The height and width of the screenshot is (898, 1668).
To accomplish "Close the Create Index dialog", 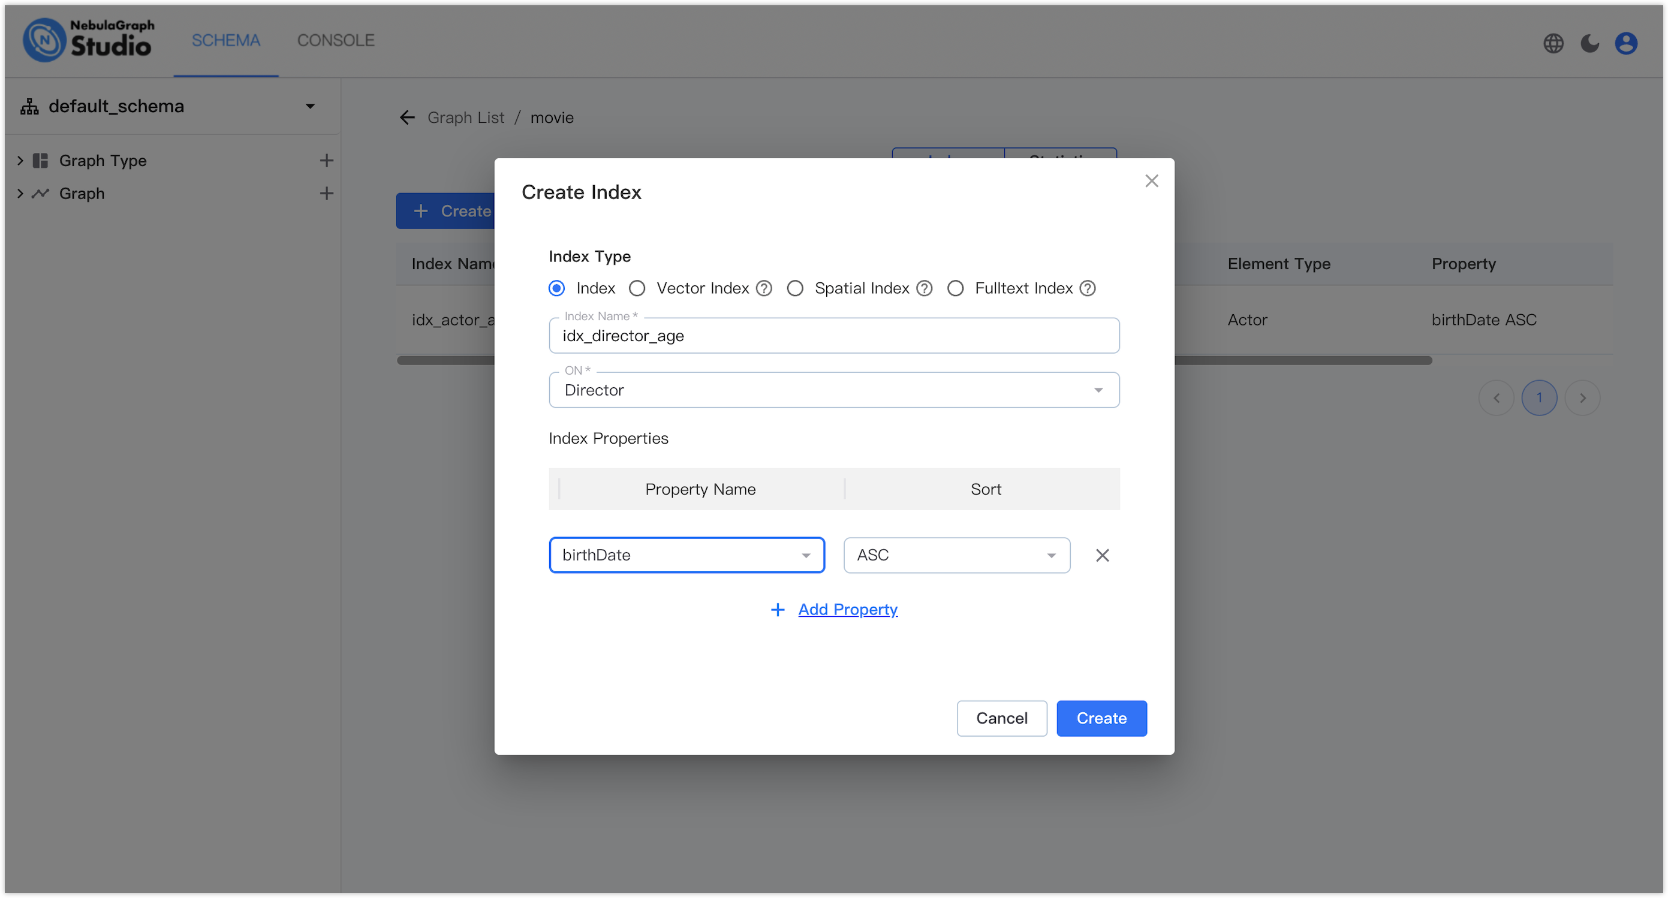I will [1151, 180].
